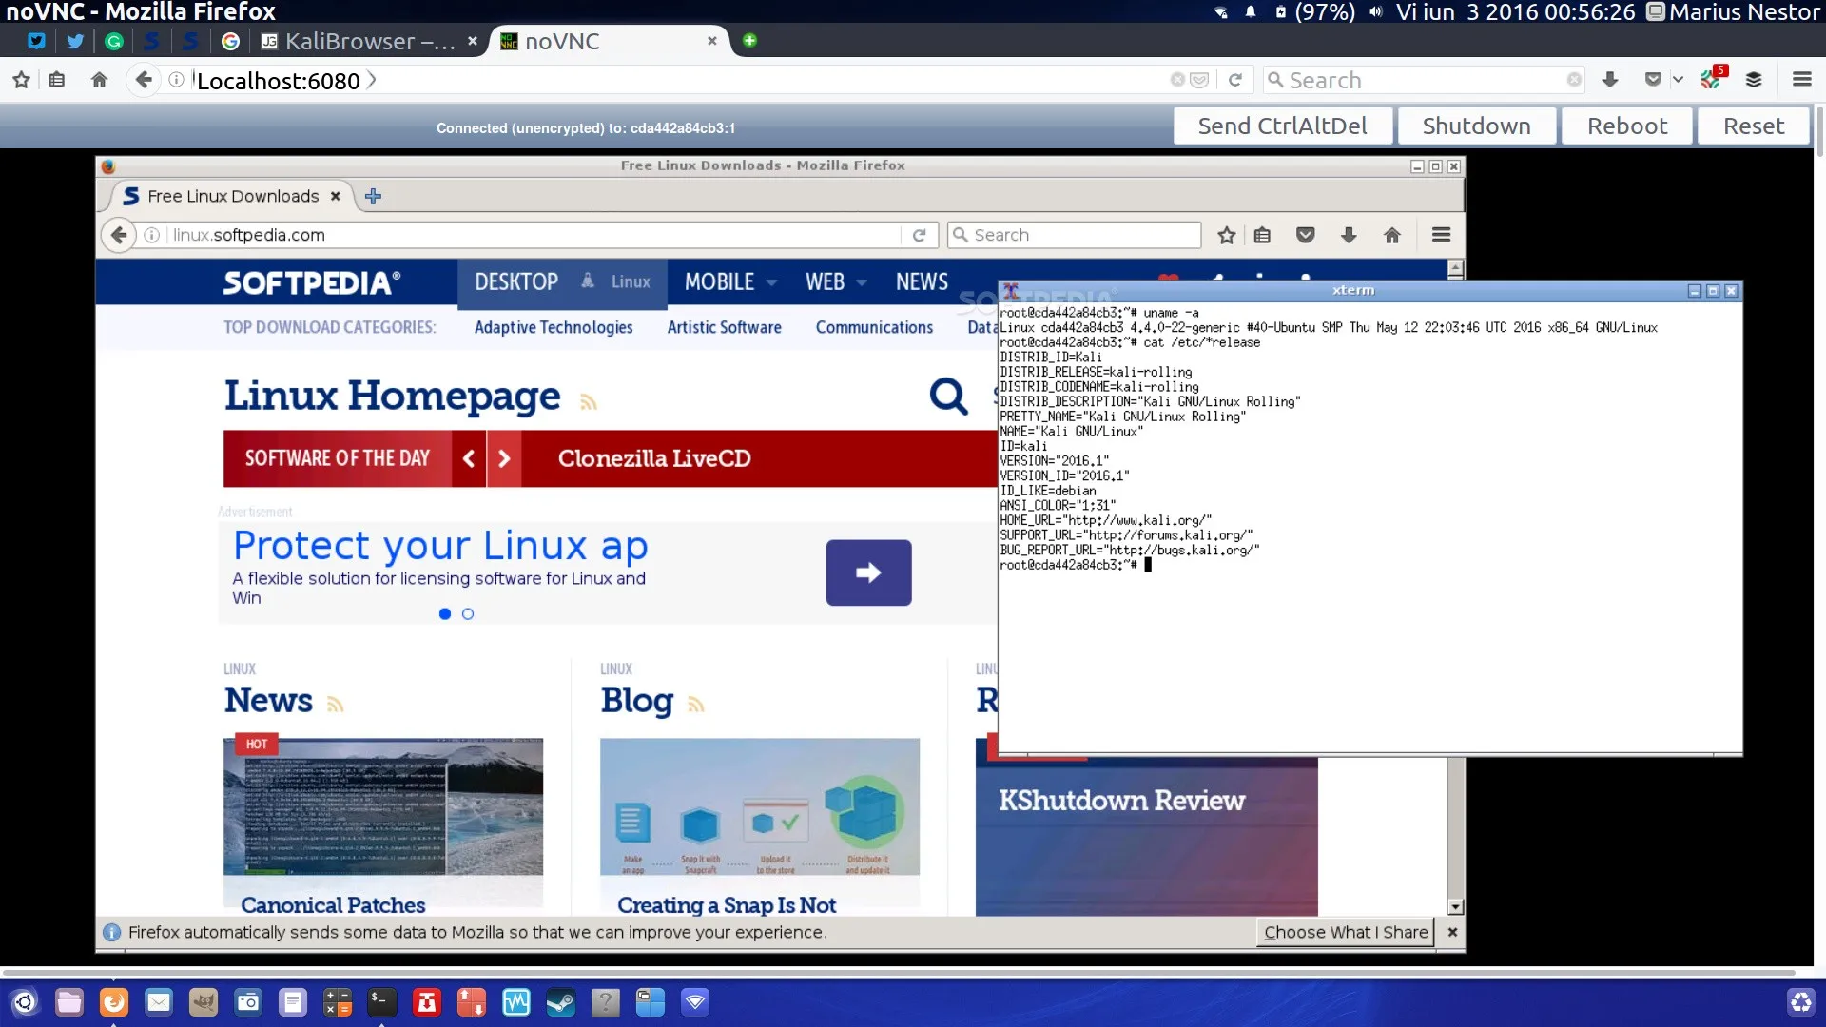
Task: Open the Steam icon in the taskbar
Action: point(560,1002)
